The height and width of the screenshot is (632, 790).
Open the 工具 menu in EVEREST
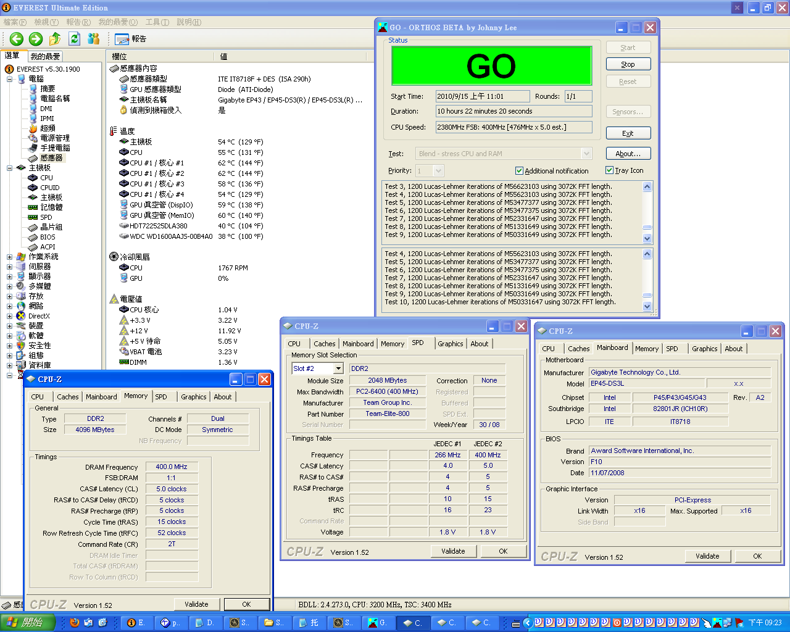pyautogui.click(x=157, y=22)
